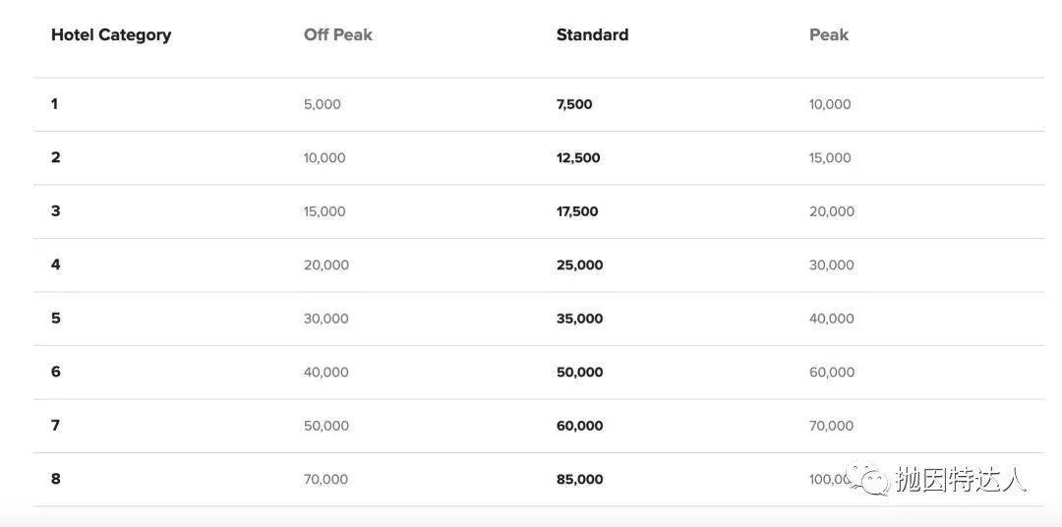The image size is (1062, 527).
Task: Click the 抛因特达人 watermark text
Action: point(961,480)
